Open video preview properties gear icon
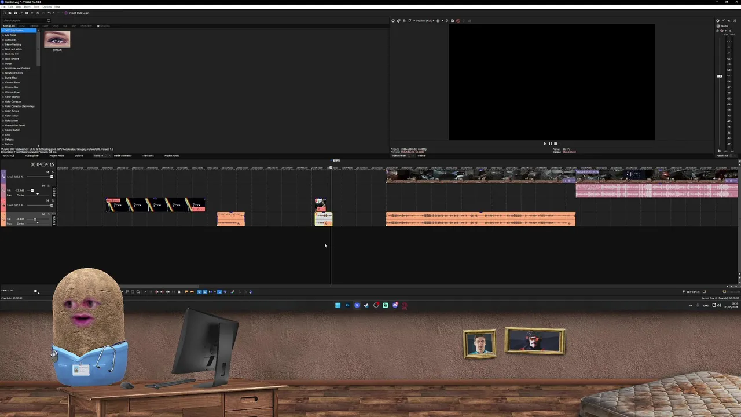Viewport: 741px width, 417px height. (x=393, y=21)
